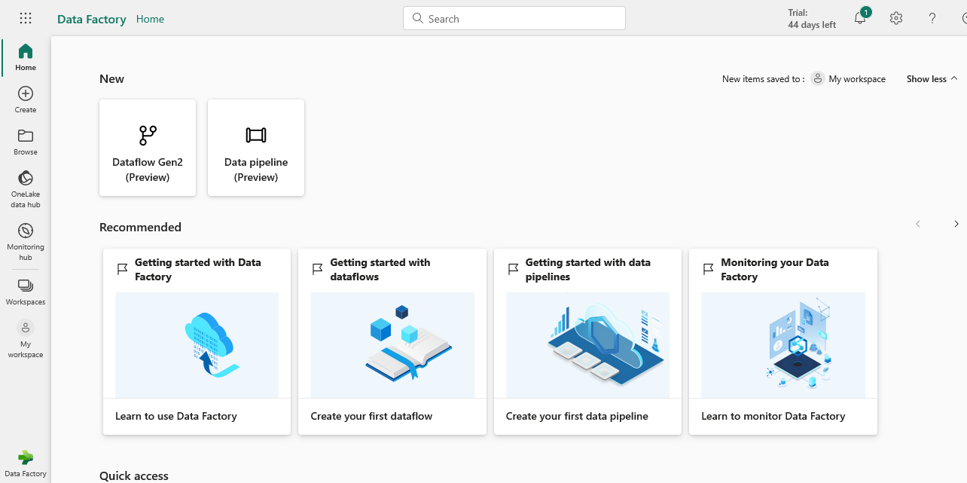Open the monitoring illustration thumbnail

pos(783,345)
